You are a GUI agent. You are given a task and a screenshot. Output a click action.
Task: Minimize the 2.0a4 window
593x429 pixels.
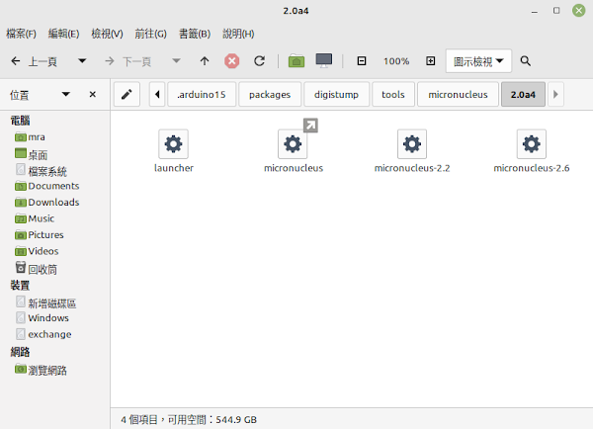click(x=535, y=11)
